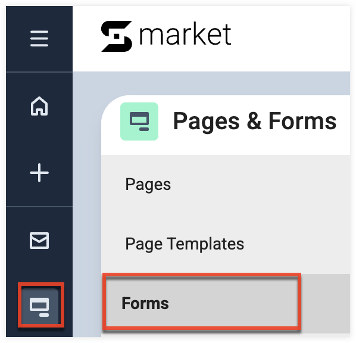Image resolution: width=356 pixels, height=343 pixels.
Task: Click the empty gray area beside Forms
Action: pos(324,304)
